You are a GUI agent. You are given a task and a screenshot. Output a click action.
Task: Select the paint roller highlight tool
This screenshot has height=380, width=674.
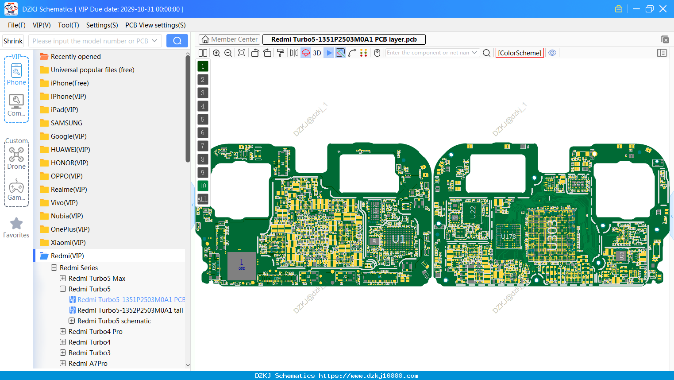pyautogui.click(x=281, y=53)
